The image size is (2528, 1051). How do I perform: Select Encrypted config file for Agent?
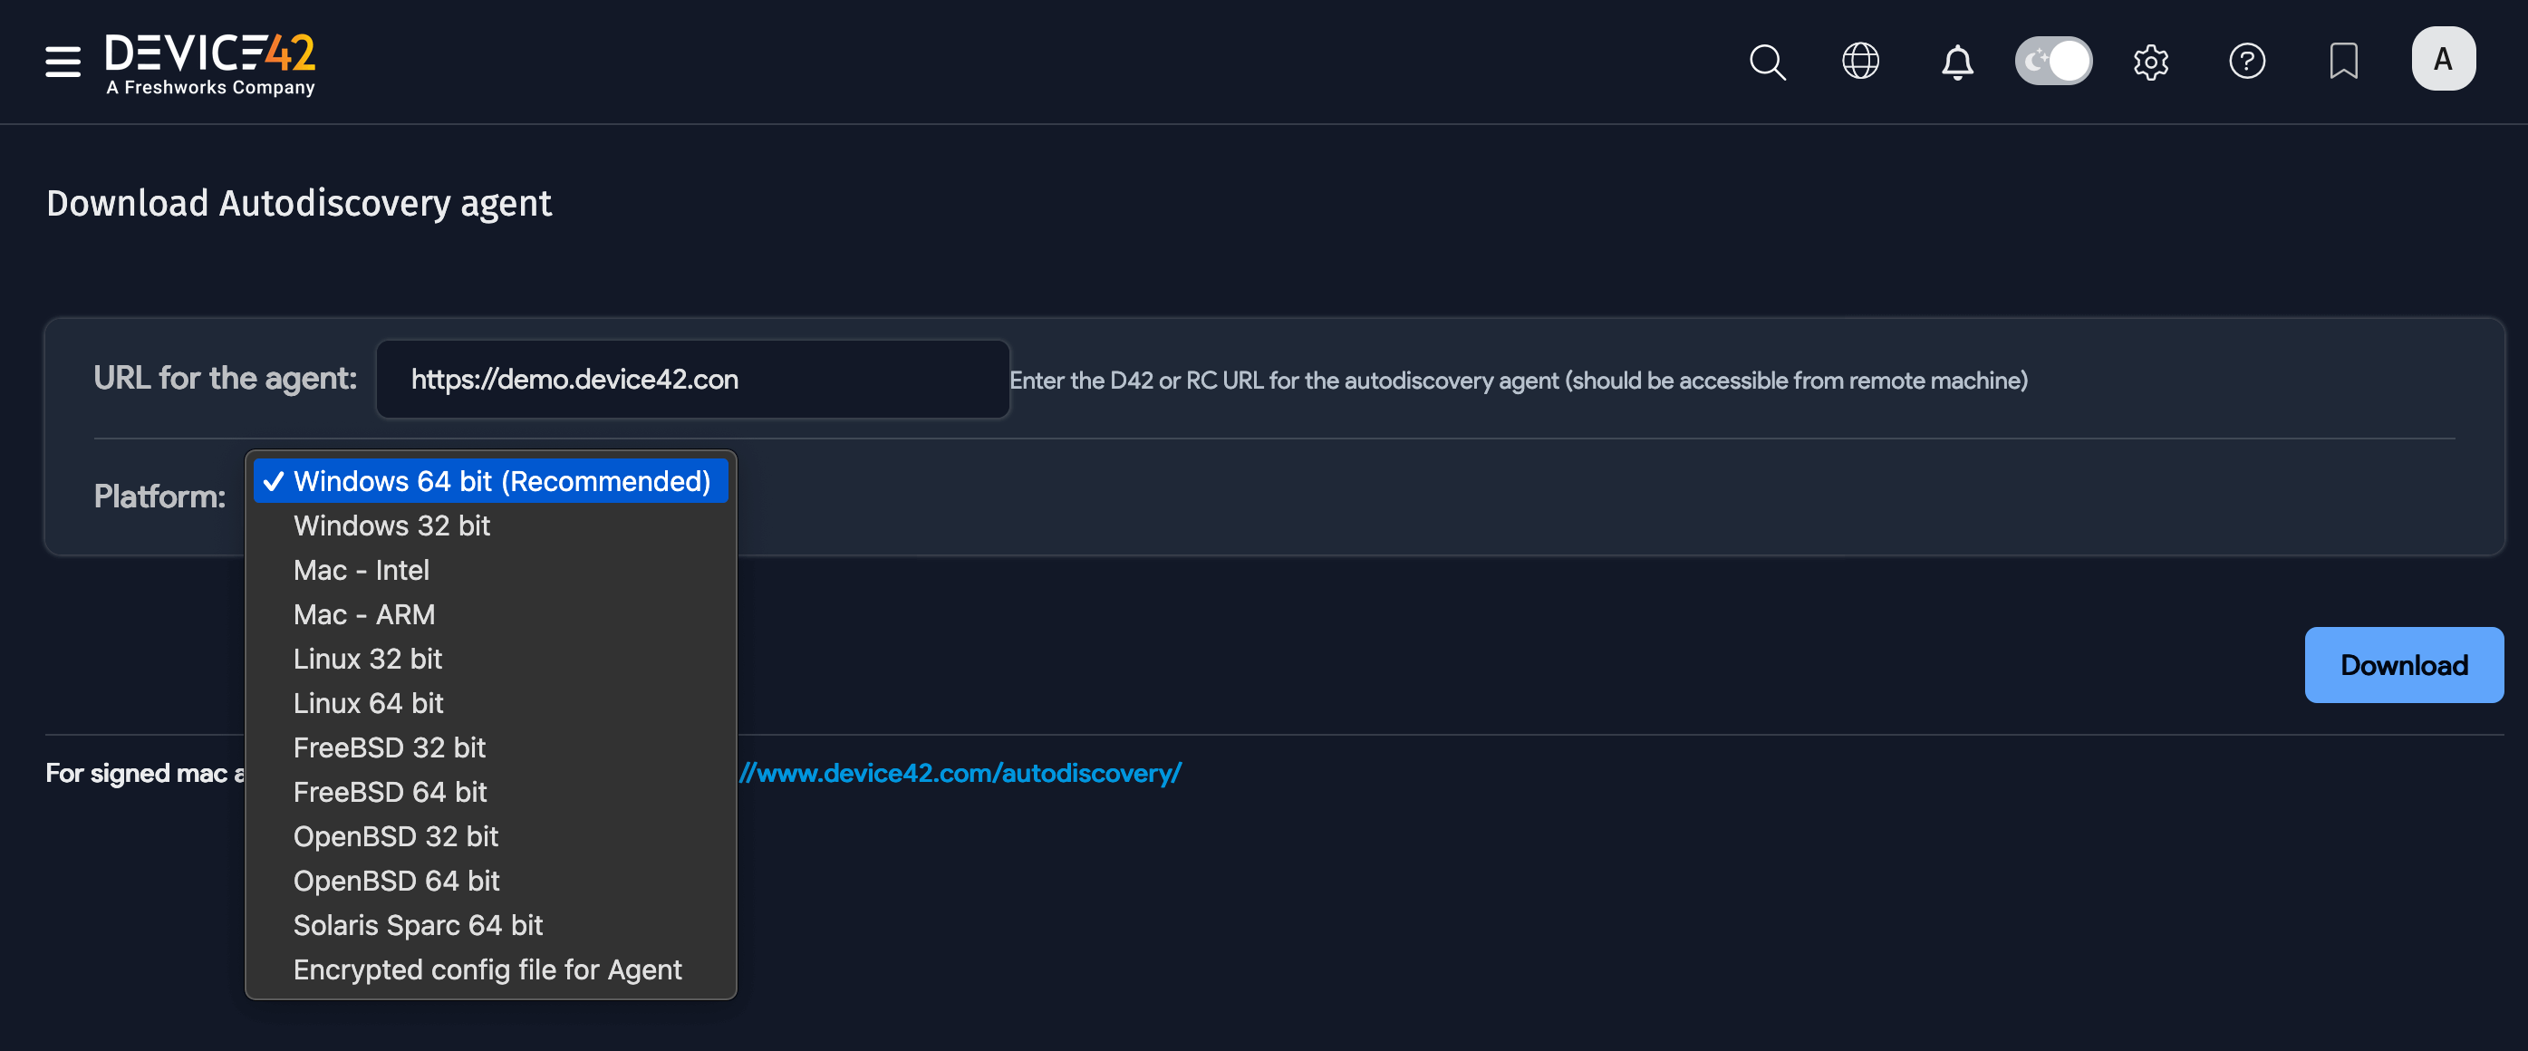click(x=487, y=969)
